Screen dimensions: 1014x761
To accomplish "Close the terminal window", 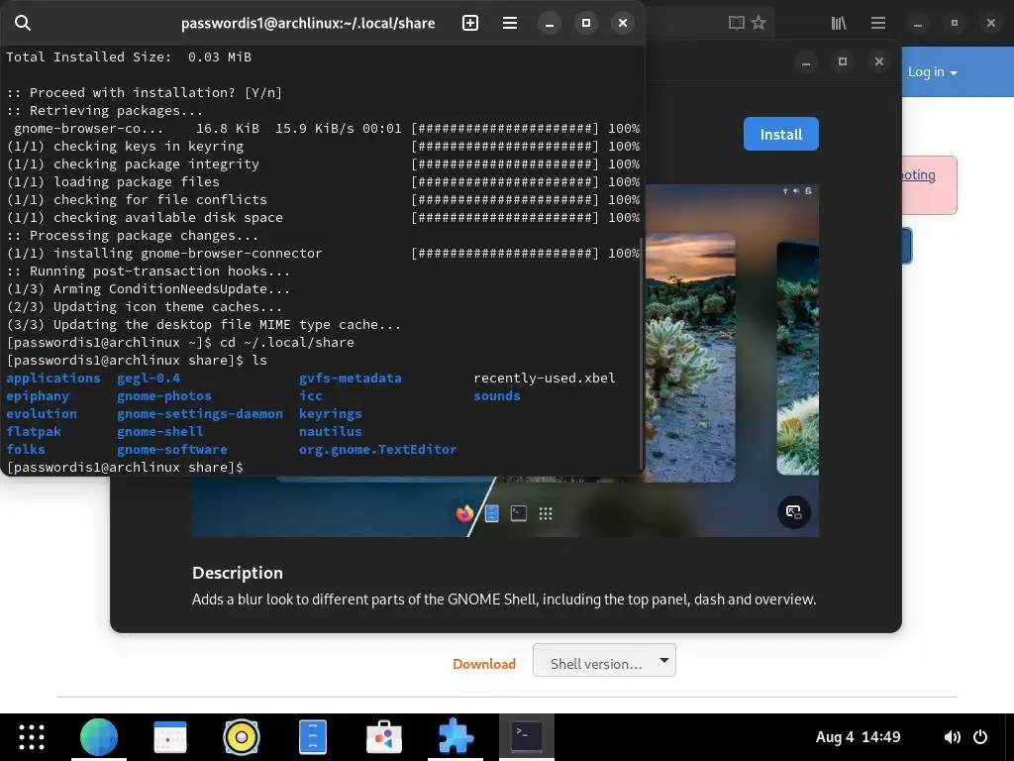I will pos(623,24).
